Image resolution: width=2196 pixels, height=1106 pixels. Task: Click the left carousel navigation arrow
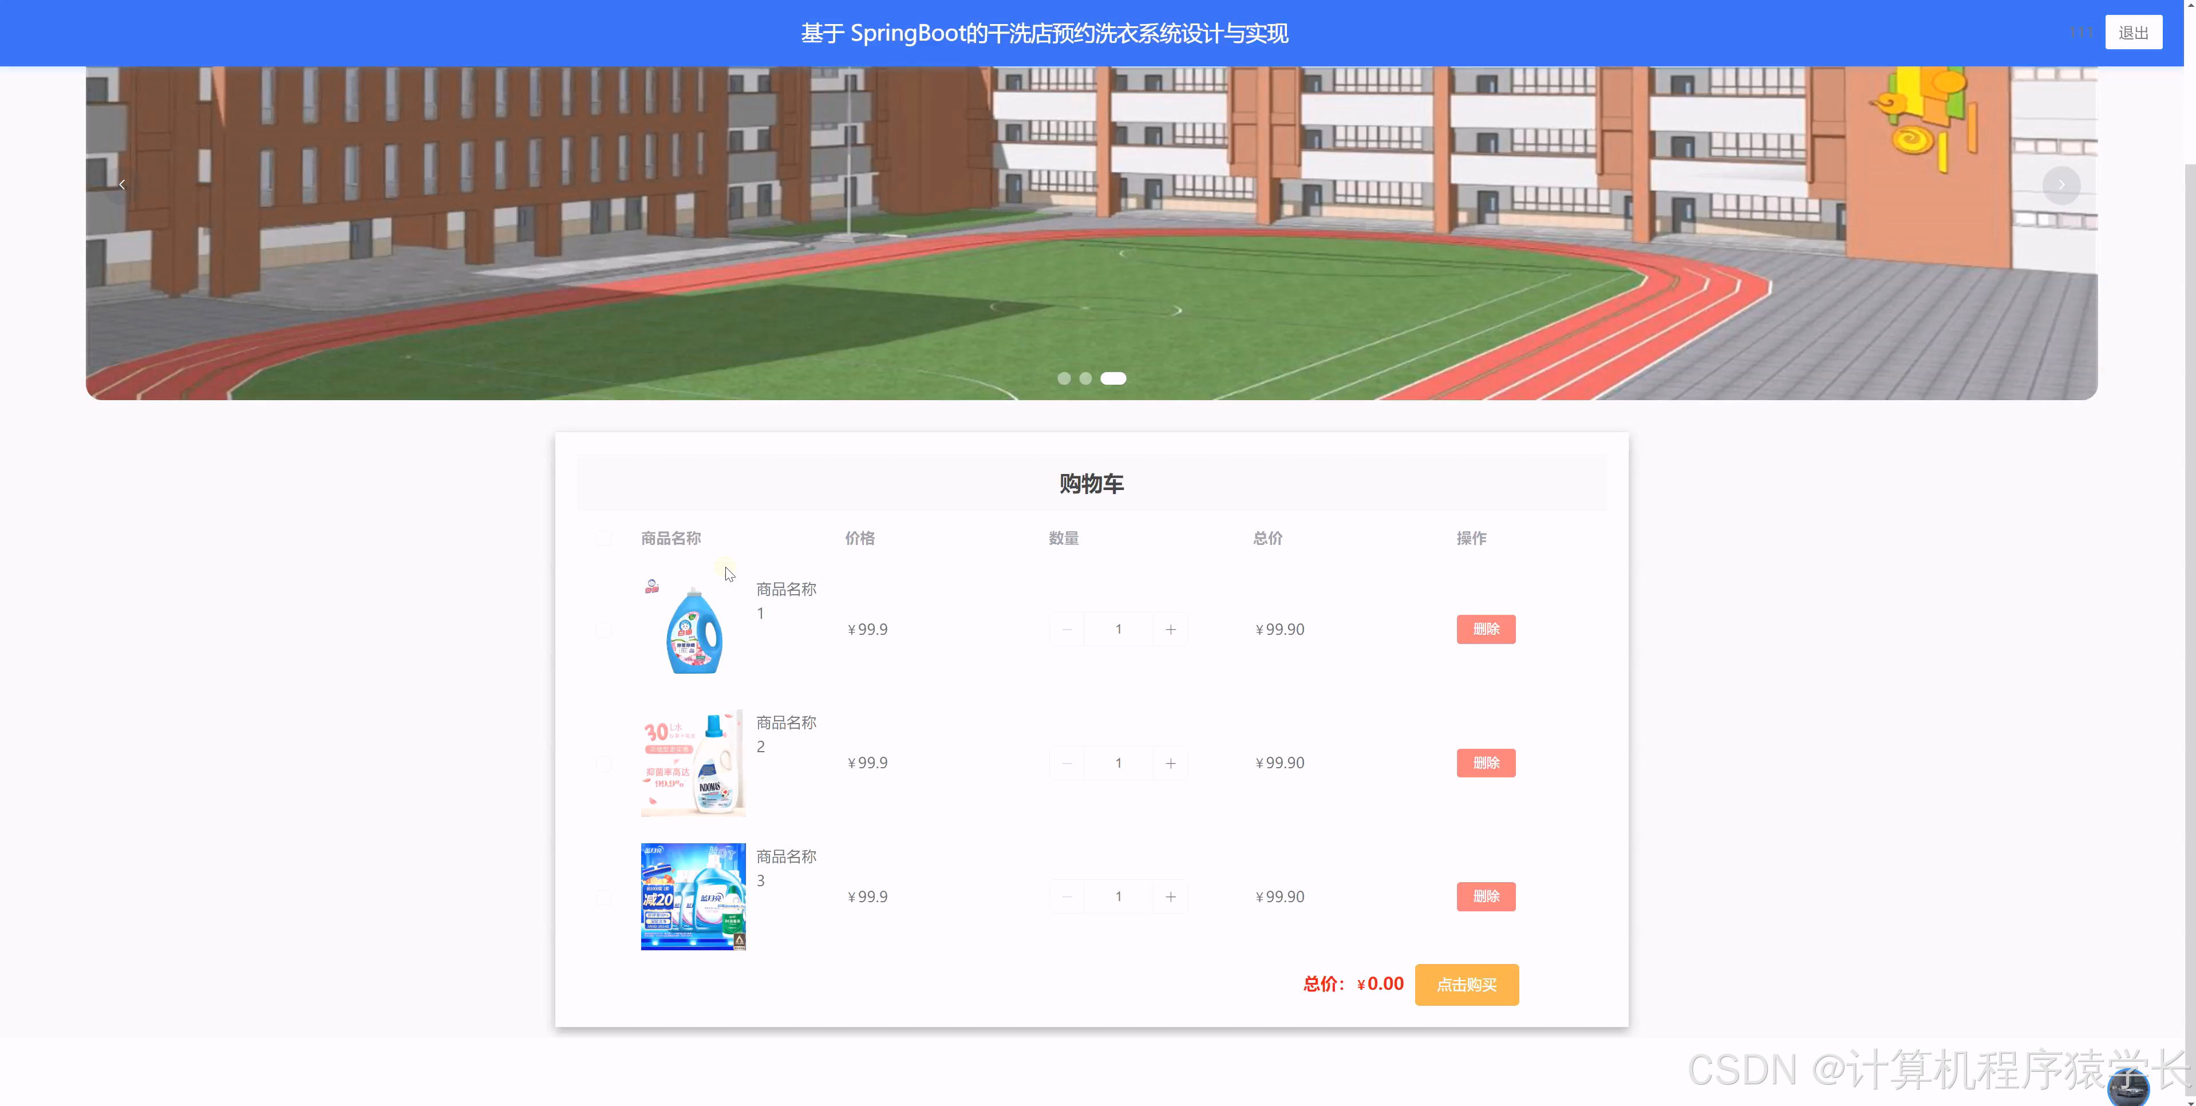122,183
